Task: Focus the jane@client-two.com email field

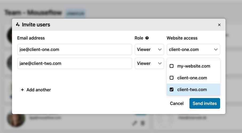Action: click(x=74, y=64)
